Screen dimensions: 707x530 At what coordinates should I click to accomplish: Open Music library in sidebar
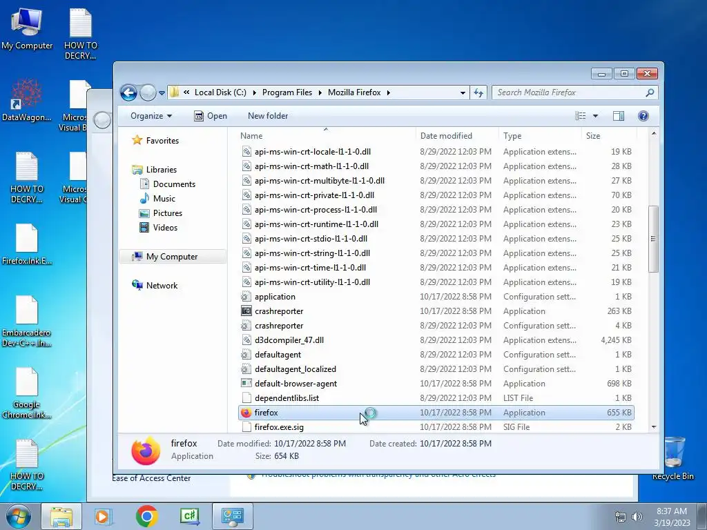coord(157,198)
